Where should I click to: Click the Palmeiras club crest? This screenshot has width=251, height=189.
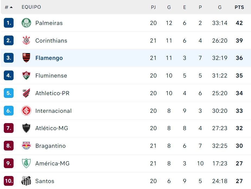pos(26,23)
